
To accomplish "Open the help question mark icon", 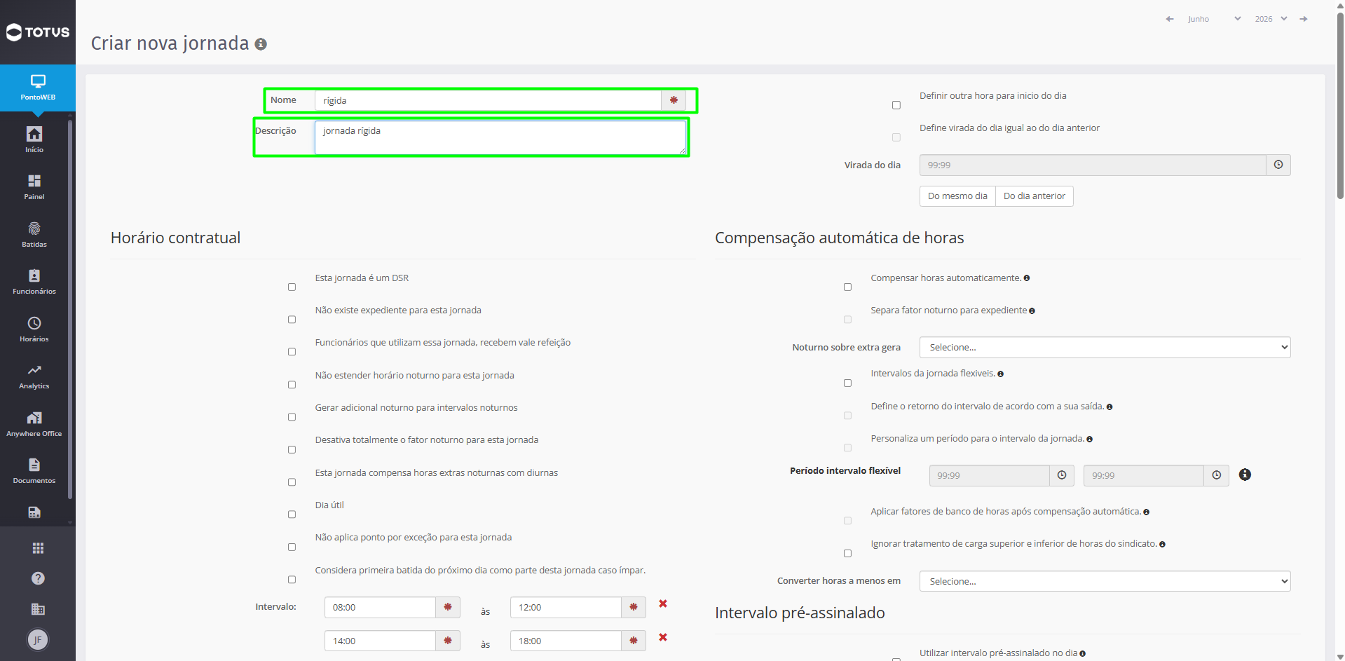I will 38,578.
